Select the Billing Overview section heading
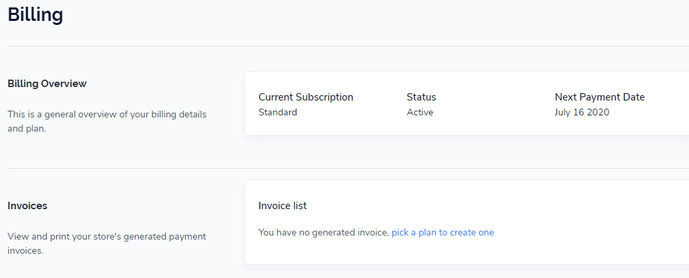The image size is (689, 278). (x=47, y=84)
